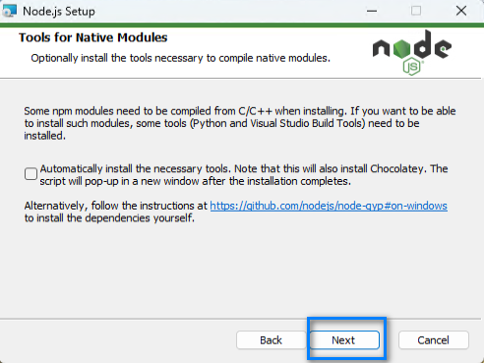Click the installer icon in title bar
This screenshot has height=363, width=484.
(x=9, y=11)
